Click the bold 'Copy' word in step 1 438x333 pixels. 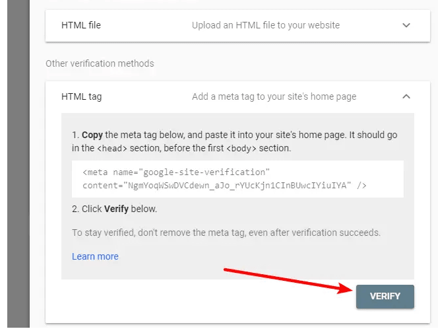(92, 135)
